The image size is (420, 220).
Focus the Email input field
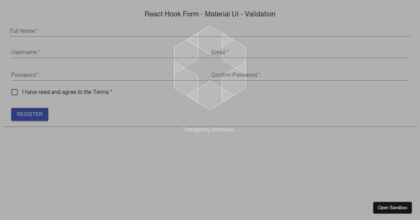[x=308, y=52]
